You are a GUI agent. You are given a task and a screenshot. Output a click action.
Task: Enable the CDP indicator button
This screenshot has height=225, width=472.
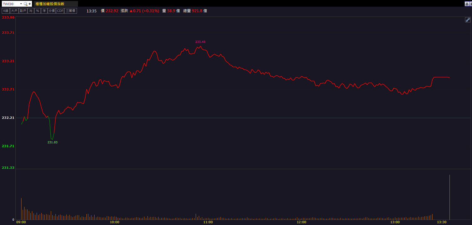(60, 11)
